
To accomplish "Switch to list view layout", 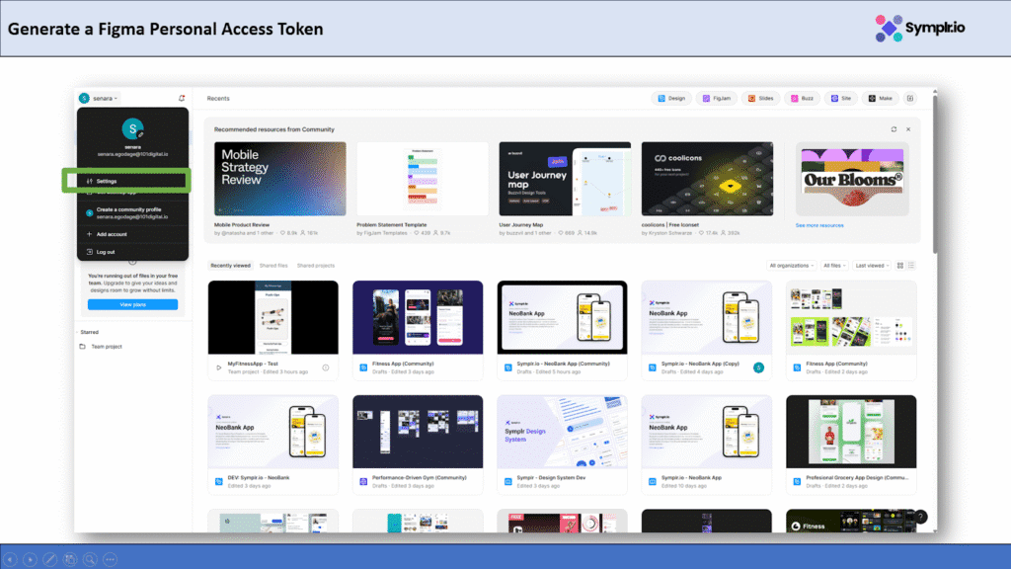I will [x=911, y=266].
